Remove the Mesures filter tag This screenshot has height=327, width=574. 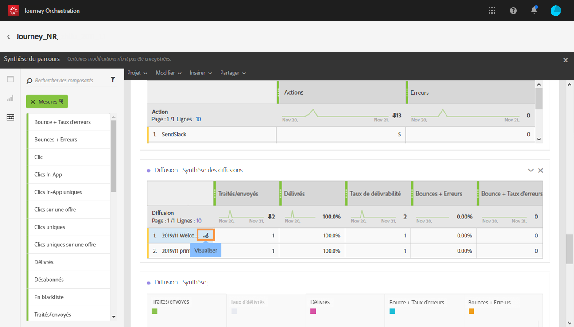tap(33, 102)
